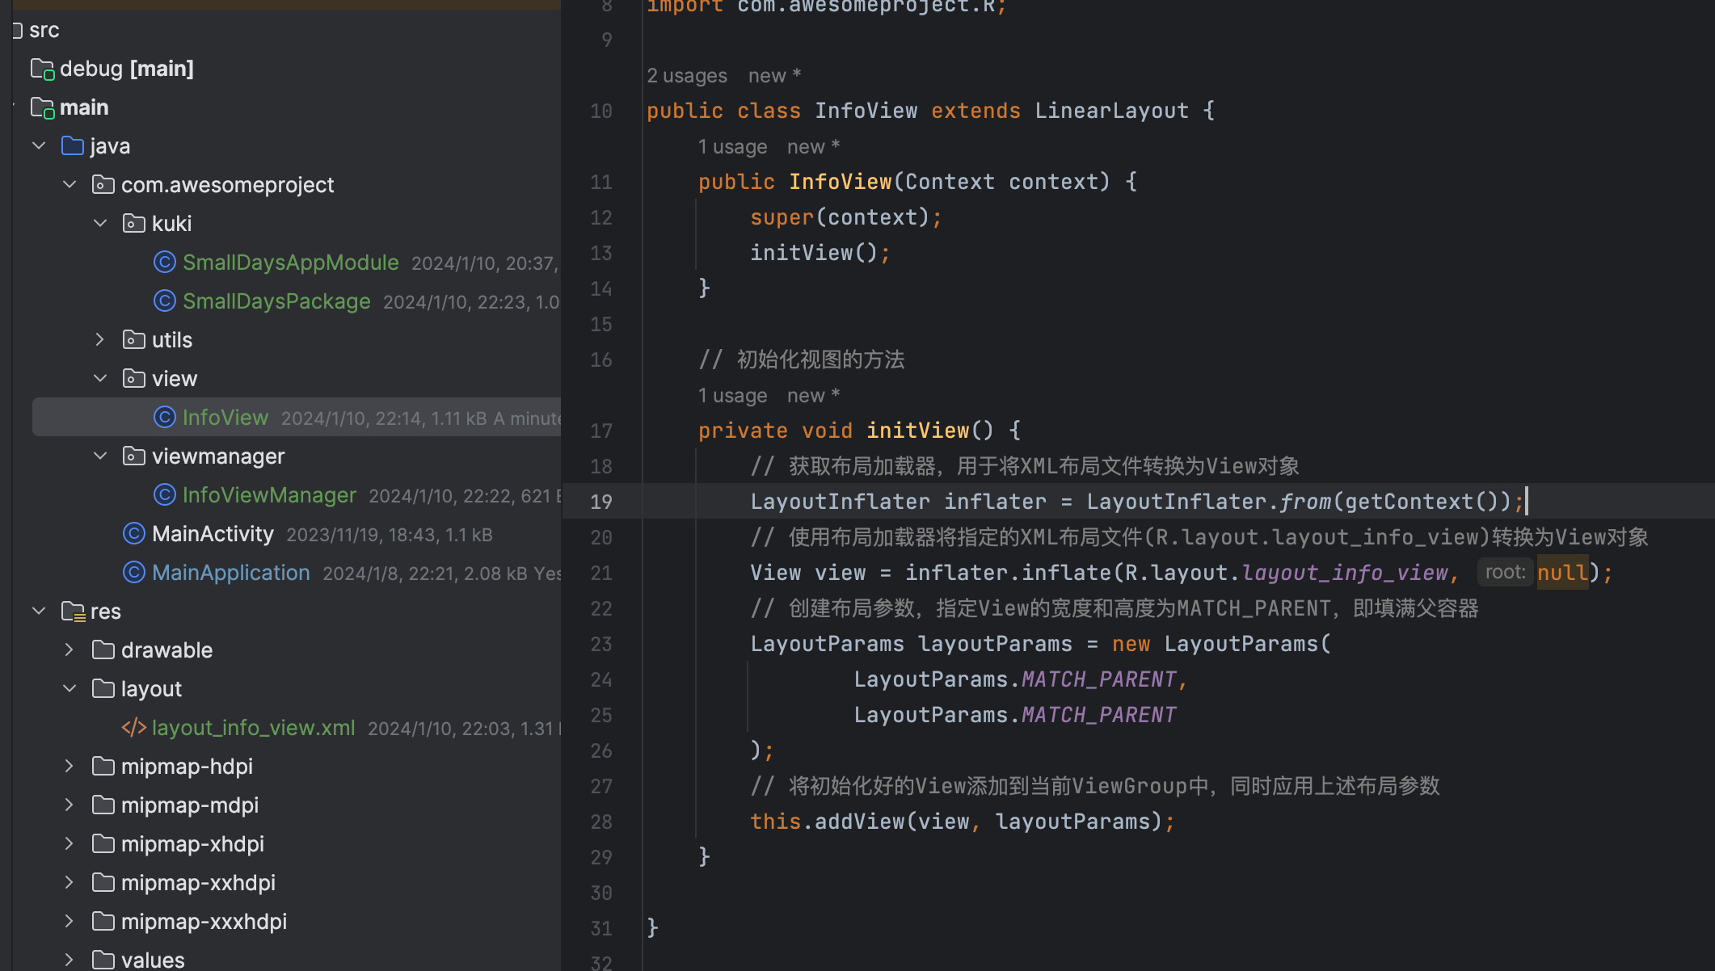This screenshot has height=971, width=1715.
Task: Click the MainActivity class icon
Action: [x=134, y=534]
